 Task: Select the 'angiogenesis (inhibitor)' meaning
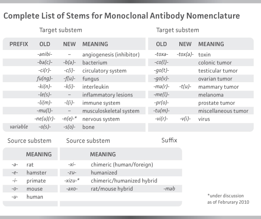click(111, 55)
